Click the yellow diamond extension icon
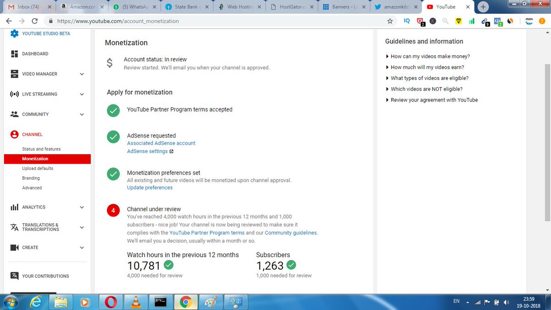 click(458, 21)
